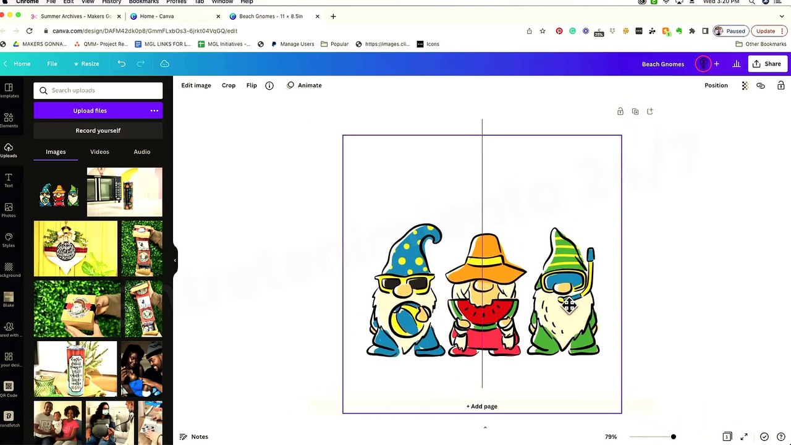Open the Notes panel
Image resolution: width=791 pixels, height=445 pixels.
(x=194, y=436)
